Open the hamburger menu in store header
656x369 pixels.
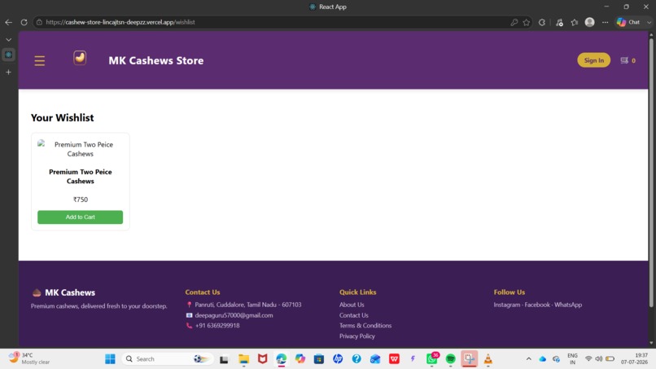click(39, 61)
